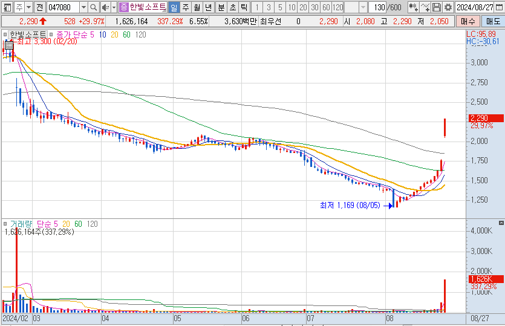Click the 08/27 date label on time axis
This screenshot has width=505, height=326.
[x=480, y=319]
